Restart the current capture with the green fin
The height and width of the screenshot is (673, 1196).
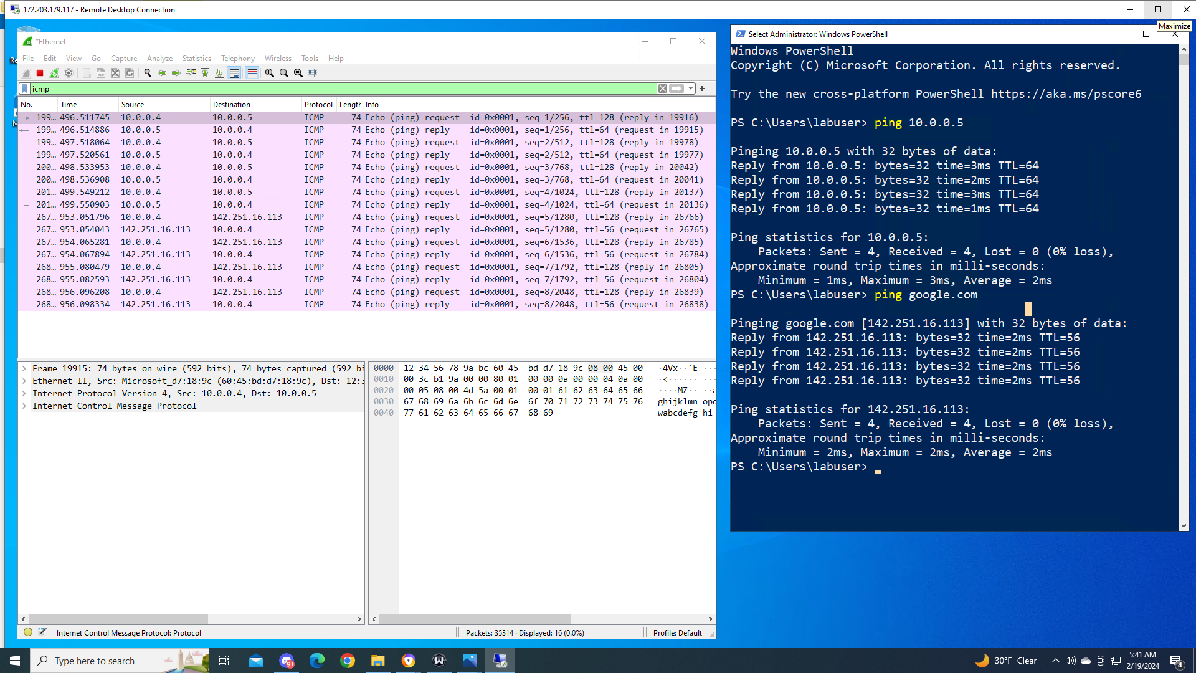(54, 73)
